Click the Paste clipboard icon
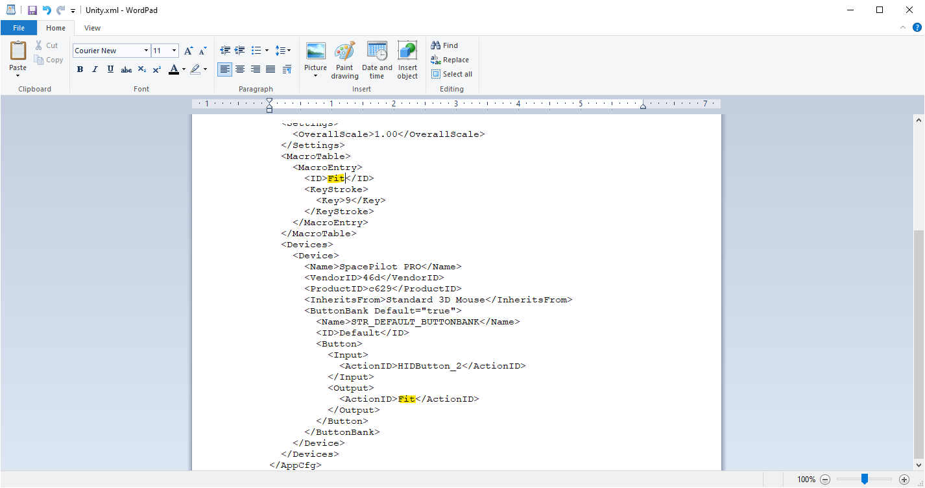 pyautogui.click(x=18, y=51)
